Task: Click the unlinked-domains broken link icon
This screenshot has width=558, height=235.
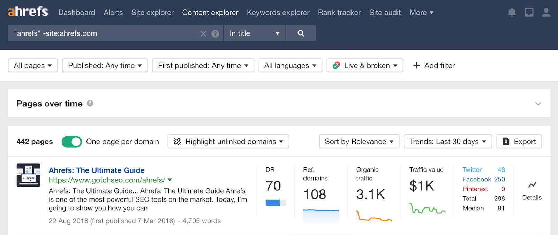Action: click(x=177, y=141)
